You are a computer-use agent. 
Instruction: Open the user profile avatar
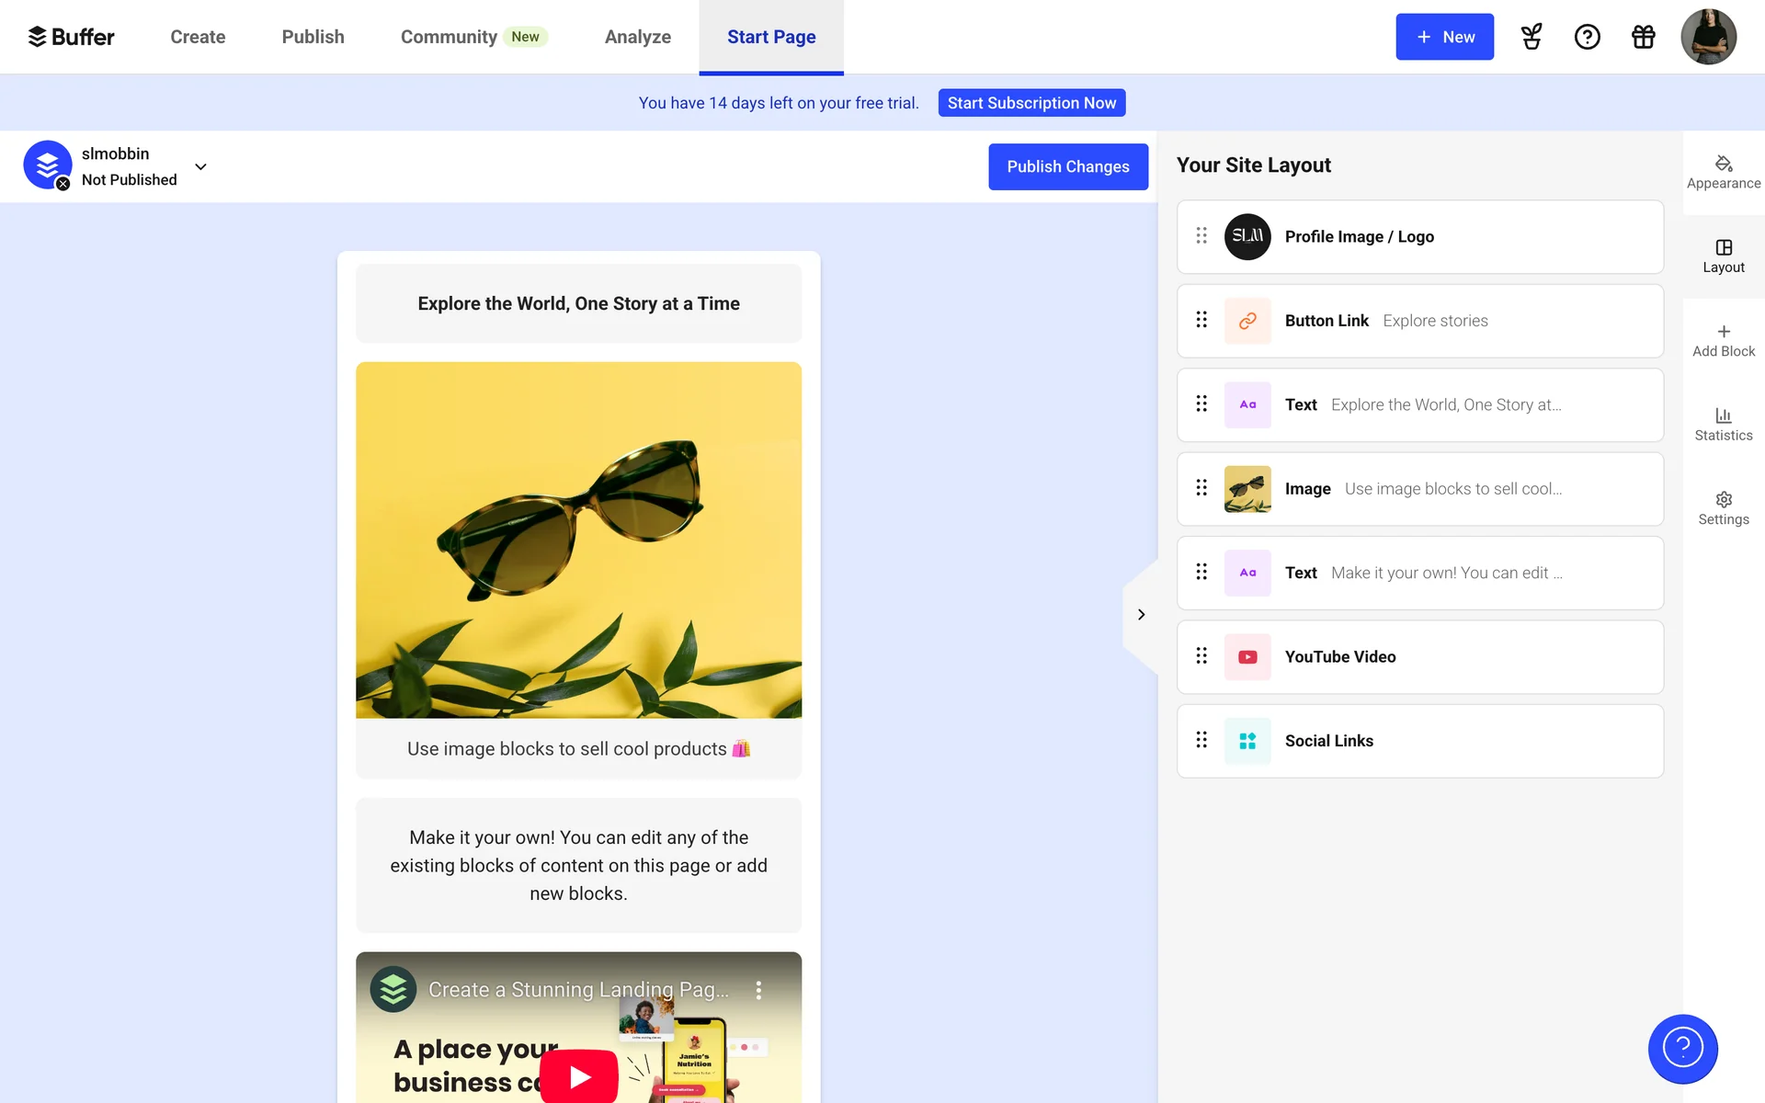pos(1707,37)
